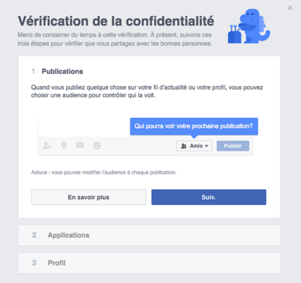The width and height of the screenshot is (301, 283).
Task: Click the dropdown arrow next to Amis
Action: pyautogui.click(x=206, y=146)
